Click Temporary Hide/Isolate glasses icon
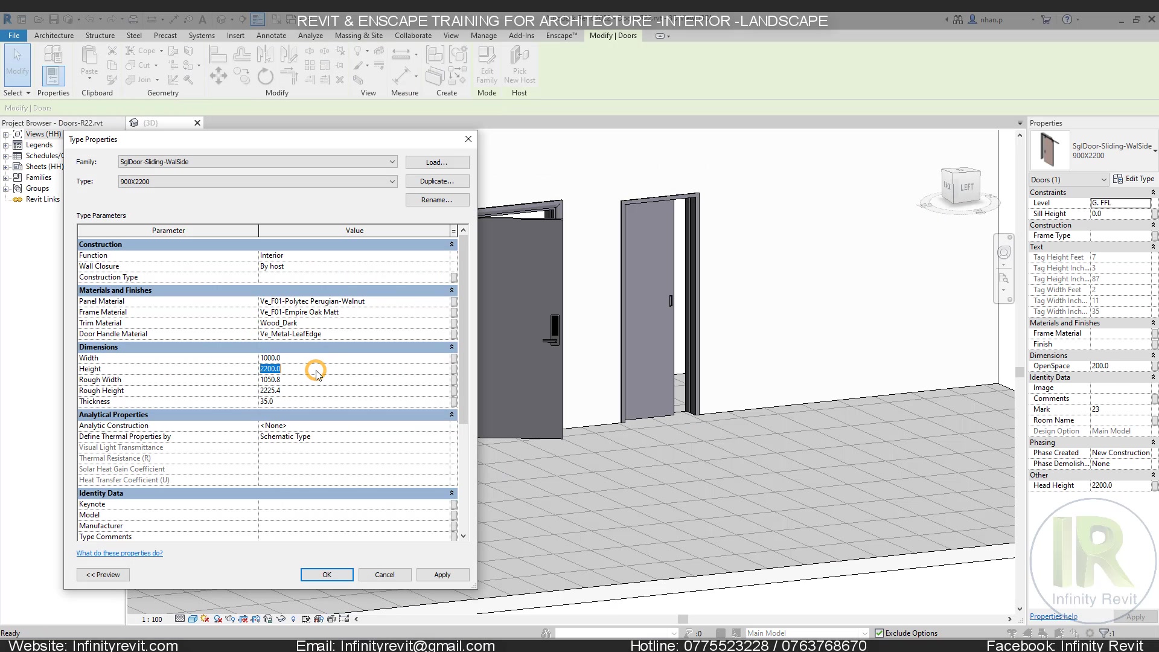1159x652 pixels. tap(281, 619)
